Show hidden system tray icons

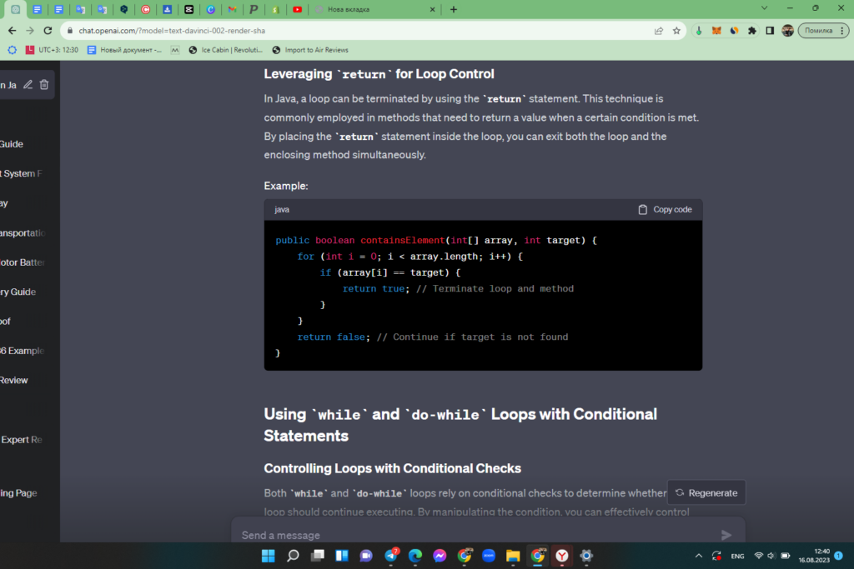click(699, 556)
